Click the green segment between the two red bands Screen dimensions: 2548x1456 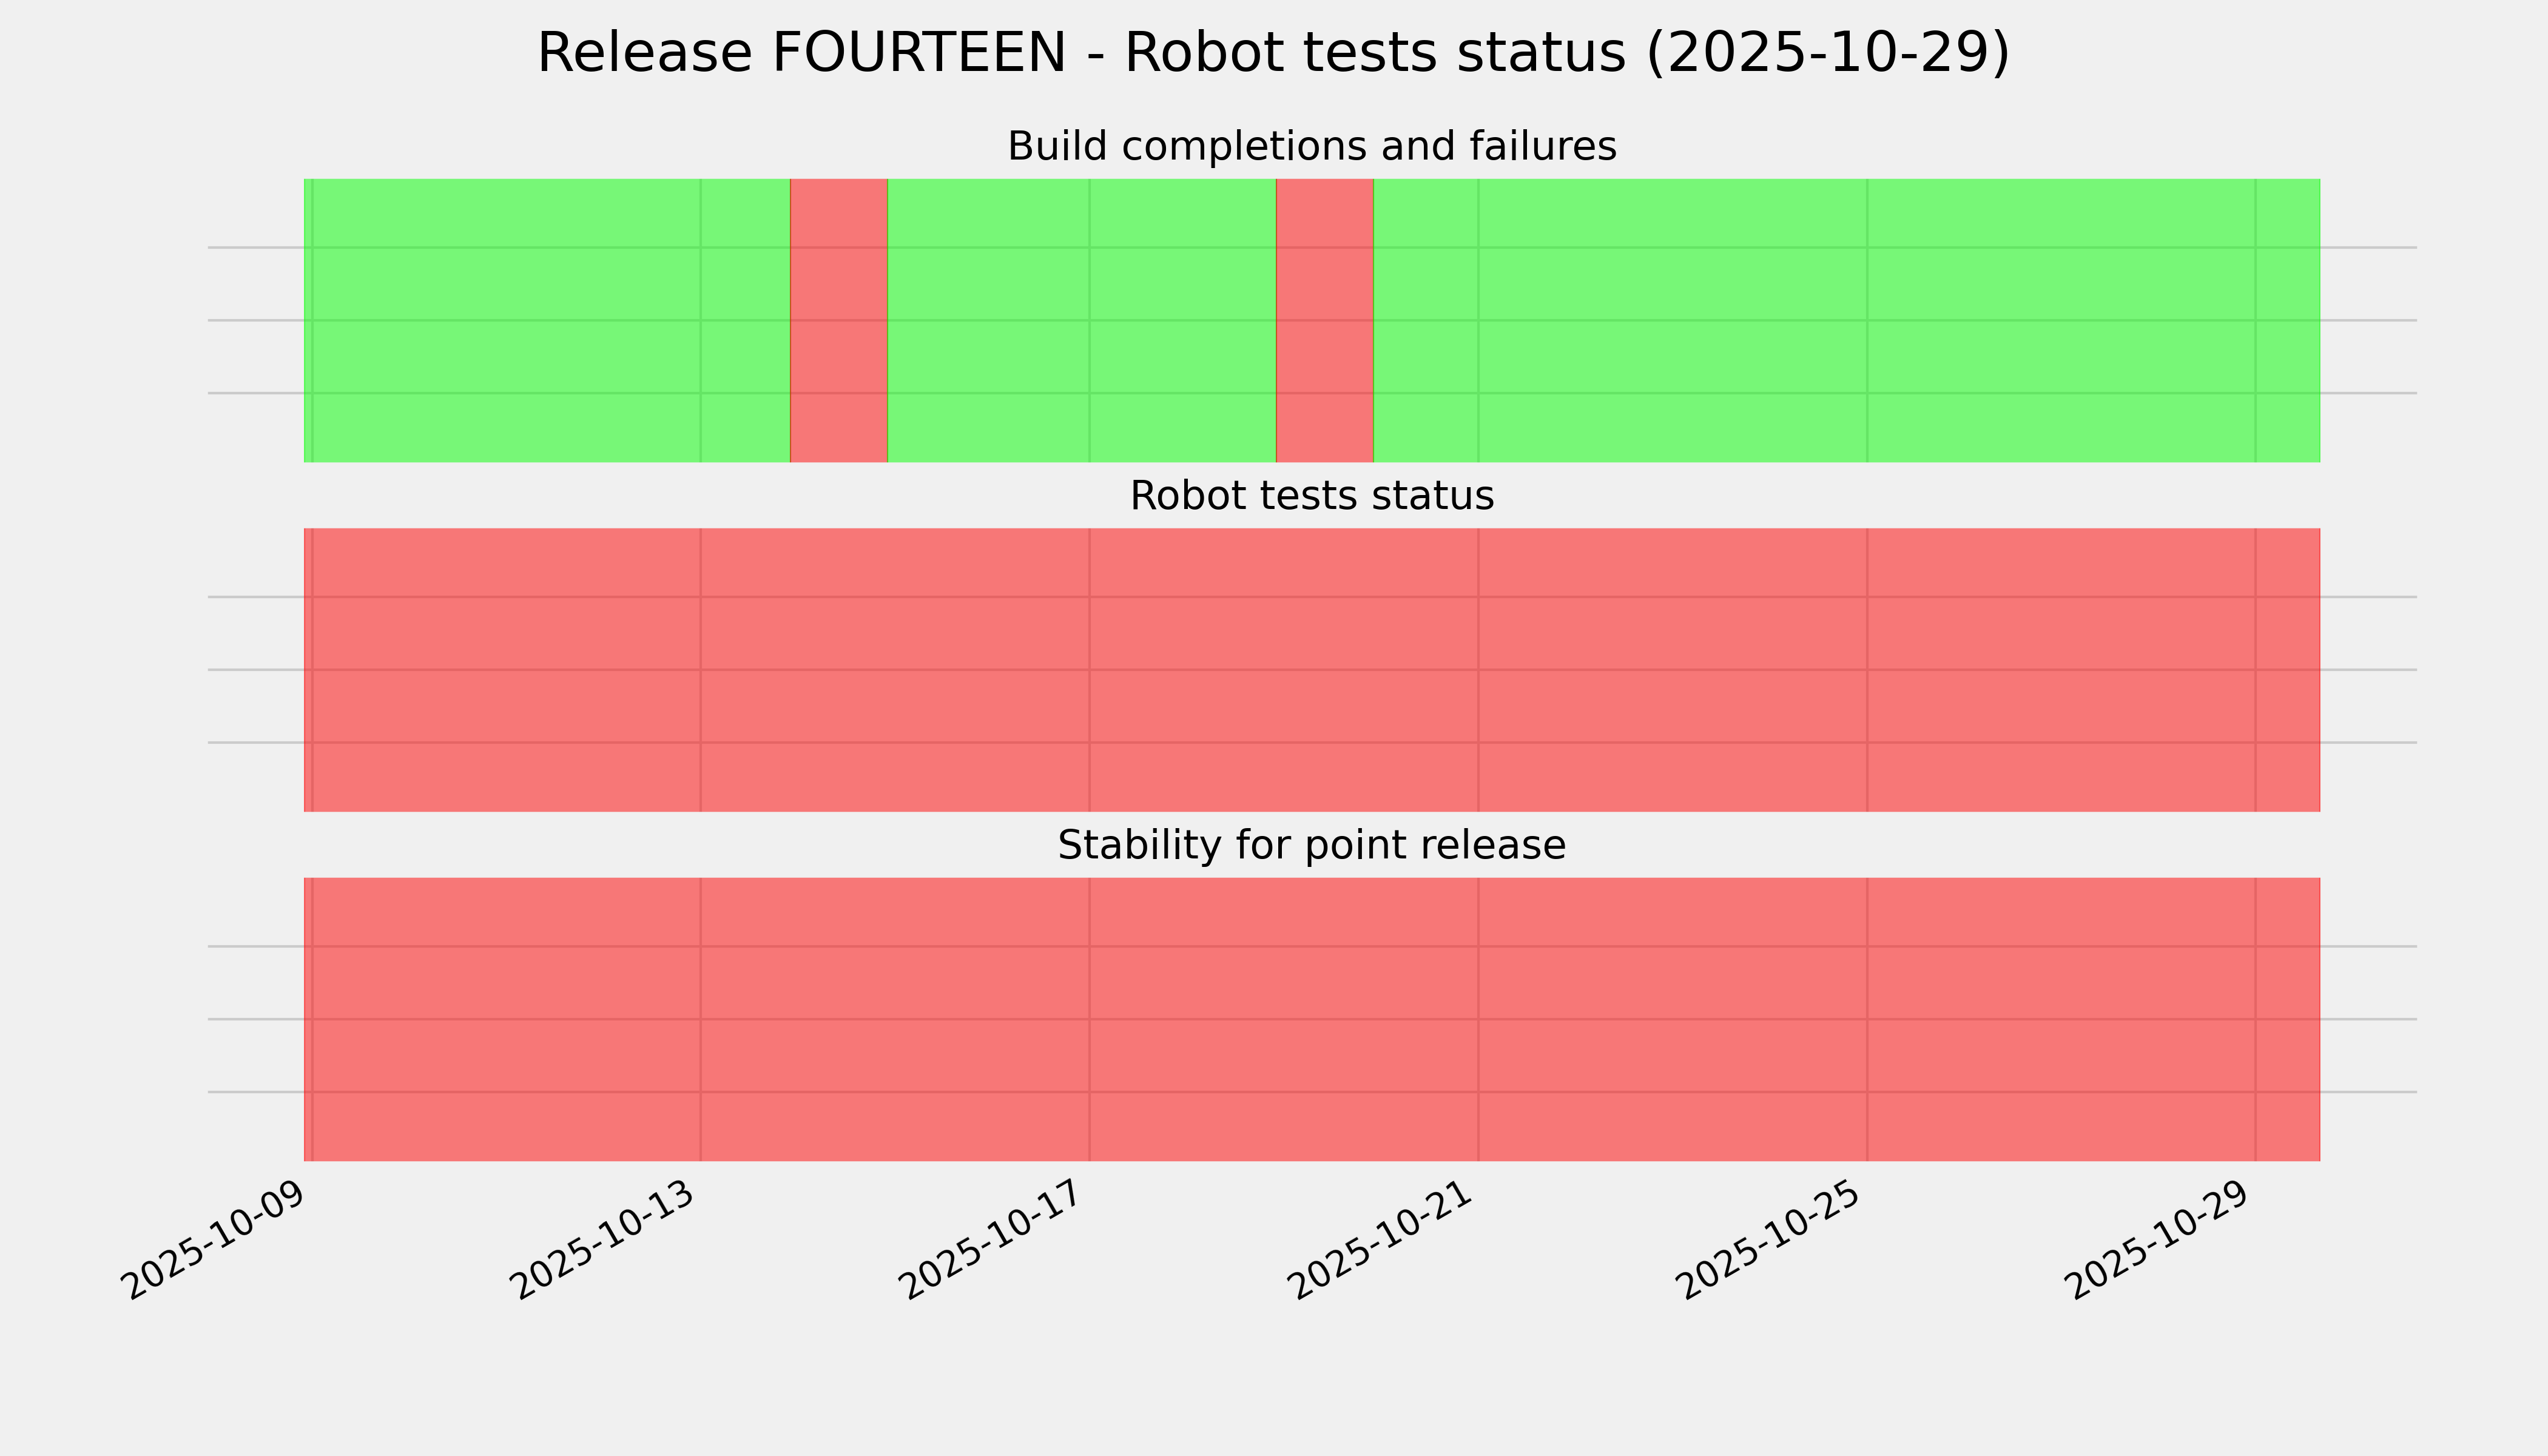click(1081, 320)
